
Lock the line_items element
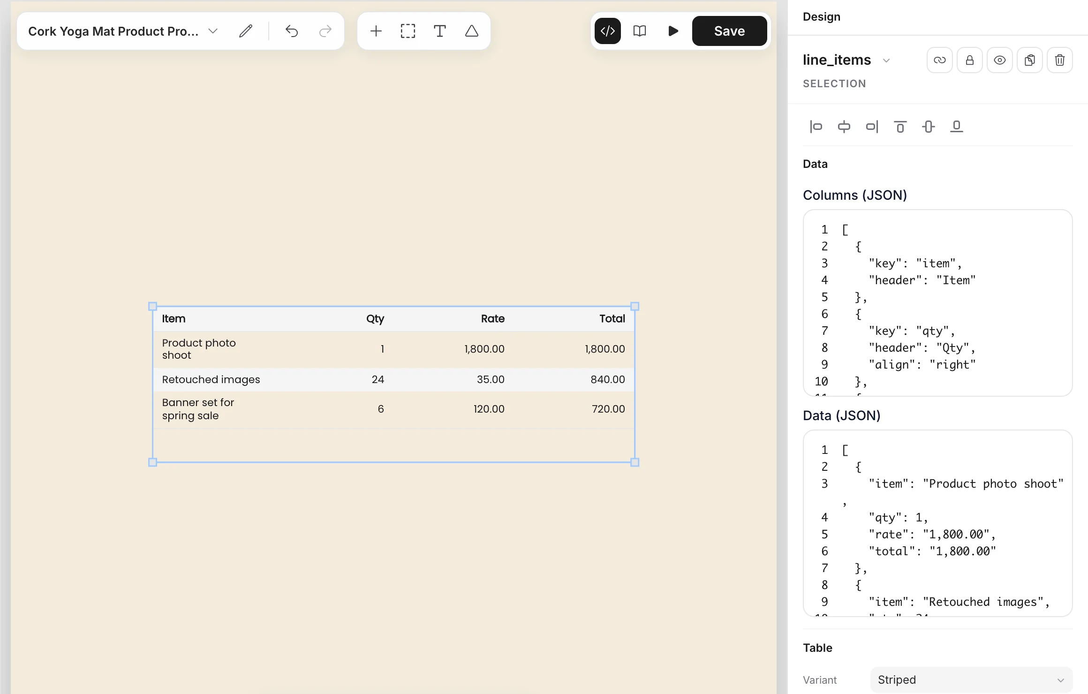tap(970, 60)
